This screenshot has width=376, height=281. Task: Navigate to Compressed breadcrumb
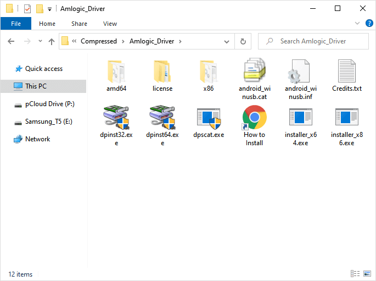99,41
